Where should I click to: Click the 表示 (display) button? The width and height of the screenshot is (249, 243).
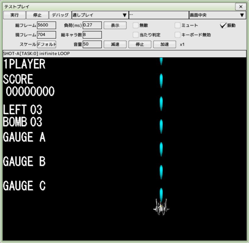point(115,26)
